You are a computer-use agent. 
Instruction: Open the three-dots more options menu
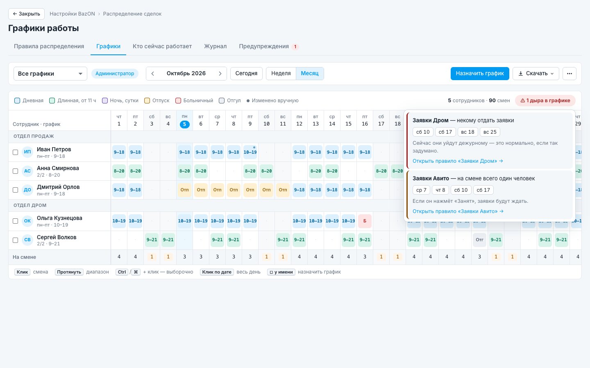coord(570,74)
